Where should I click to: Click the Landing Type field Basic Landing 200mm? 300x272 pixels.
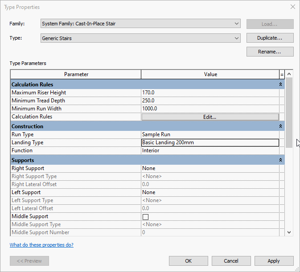[x=210, y=142]
